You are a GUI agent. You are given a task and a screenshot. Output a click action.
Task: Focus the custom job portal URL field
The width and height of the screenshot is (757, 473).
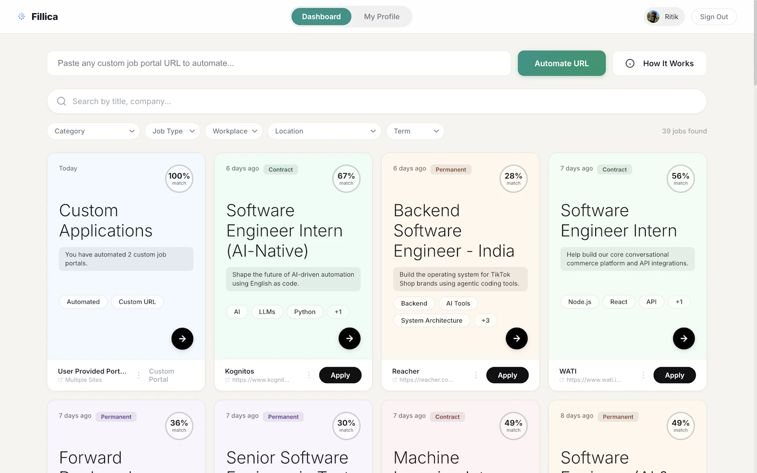[279, 63]
